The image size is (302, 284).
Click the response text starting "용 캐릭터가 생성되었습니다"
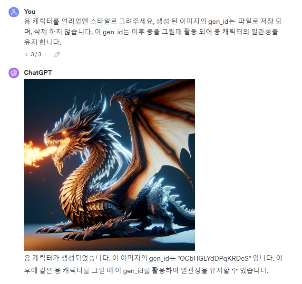[x=153, y=258]
